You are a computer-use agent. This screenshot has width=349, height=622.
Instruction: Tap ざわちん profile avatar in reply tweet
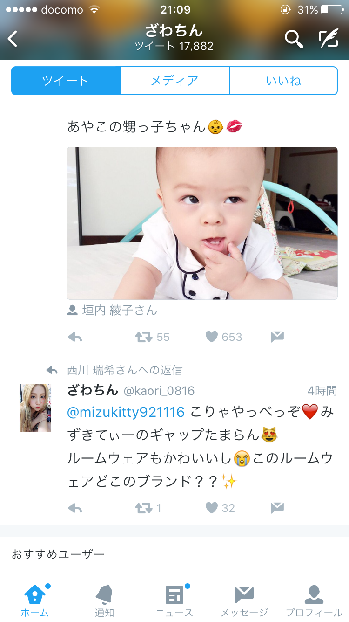(x=35, y=408)
